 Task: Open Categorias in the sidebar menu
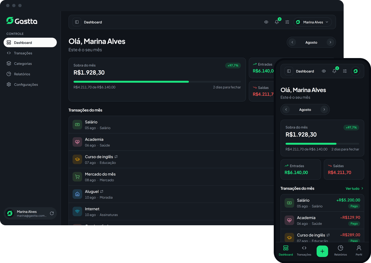click(30, 64)
